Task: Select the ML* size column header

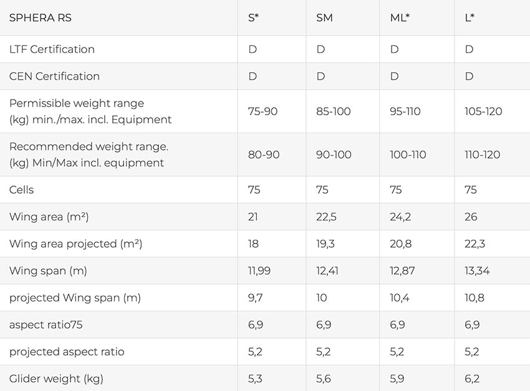Action: click(x=400, y=17)
